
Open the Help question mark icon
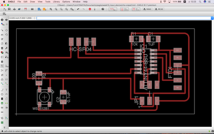coord(103,9)
